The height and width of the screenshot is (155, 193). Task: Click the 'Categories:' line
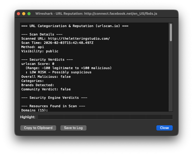32,81
